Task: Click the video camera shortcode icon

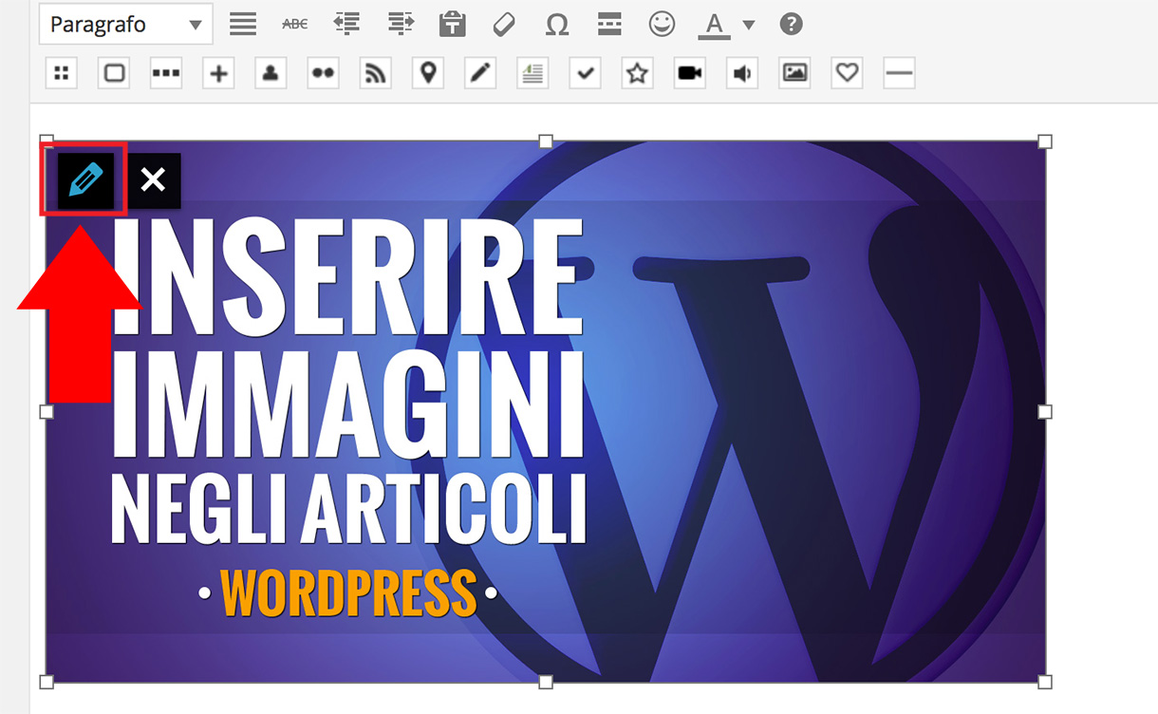Action: click(x=690, y=73)
